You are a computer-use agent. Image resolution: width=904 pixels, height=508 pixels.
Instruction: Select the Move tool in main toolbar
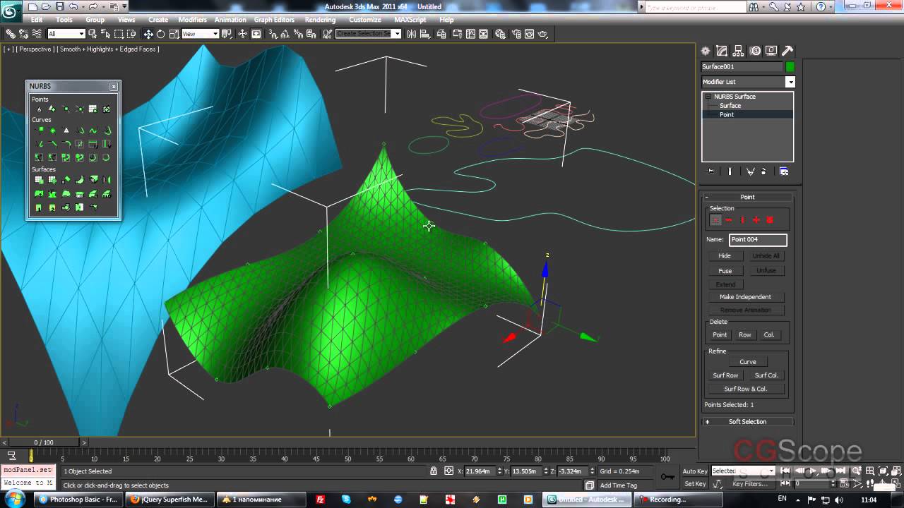click(148, 34)
